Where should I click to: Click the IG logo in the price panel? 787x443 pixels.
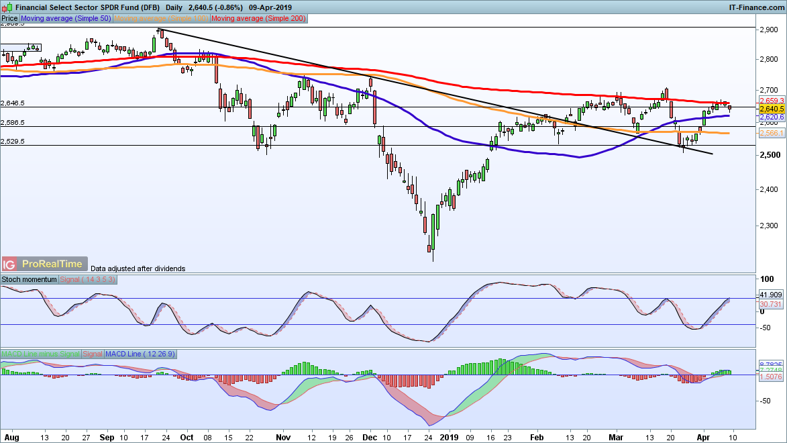pos(9,264)
